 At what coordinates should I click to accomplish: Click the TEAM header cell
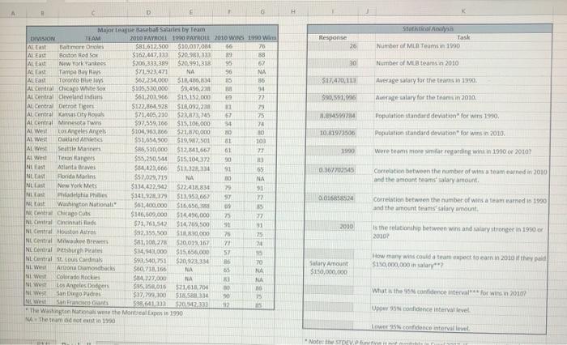92,38
